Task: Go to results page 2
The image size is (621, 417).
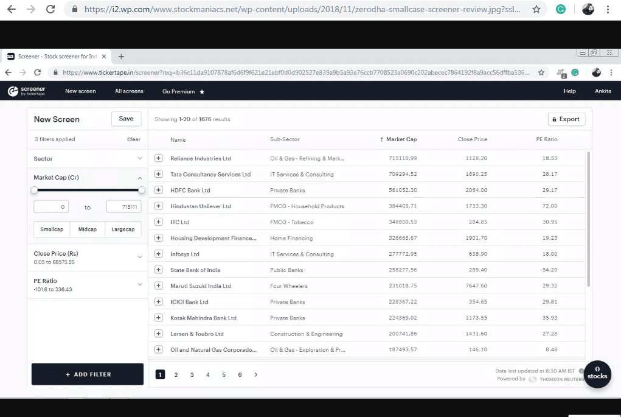Action: coord(176,374)
